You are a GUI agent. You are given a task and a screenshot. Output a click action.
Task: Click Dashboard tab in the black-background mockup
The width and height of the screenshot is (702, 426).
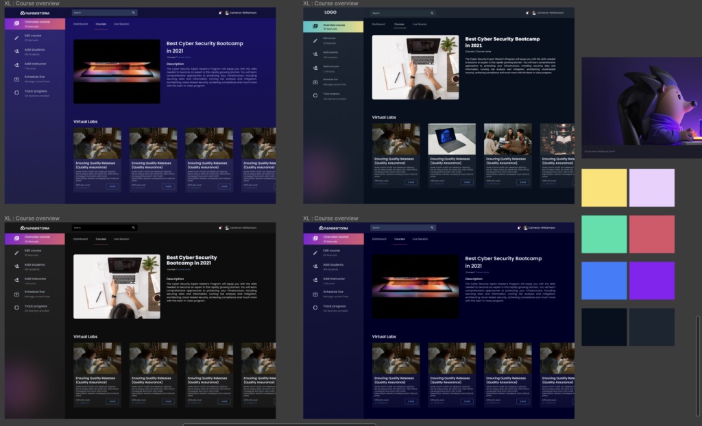coord(81,239)
